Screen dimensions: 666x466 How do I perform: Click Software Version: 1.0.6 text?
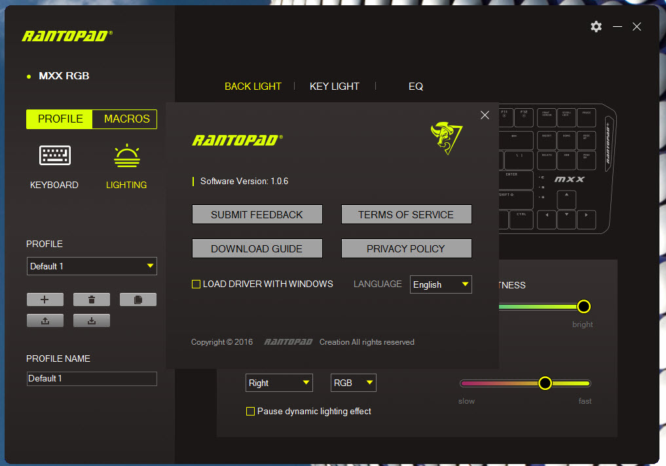pyautogui.click(x=244, y=181)
